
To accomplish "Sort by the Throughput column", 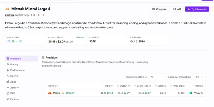I will (x=177, y=86).
